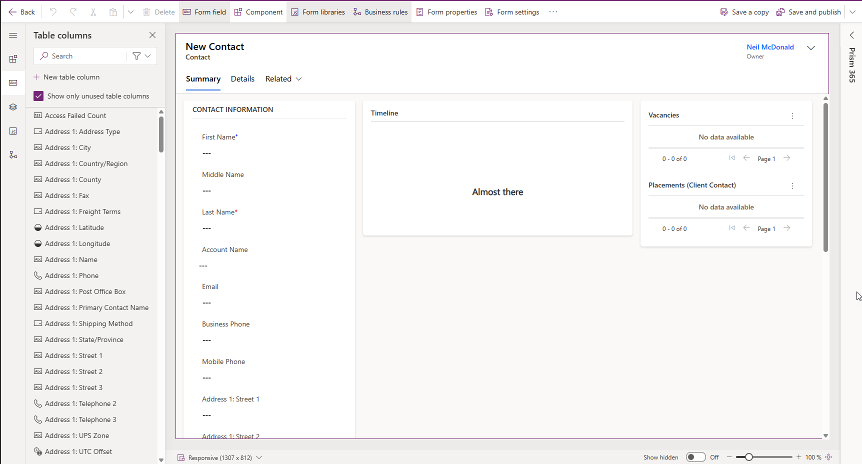Select the First Name field
Screen dimensions: 862x464
[x=269, y=145]
